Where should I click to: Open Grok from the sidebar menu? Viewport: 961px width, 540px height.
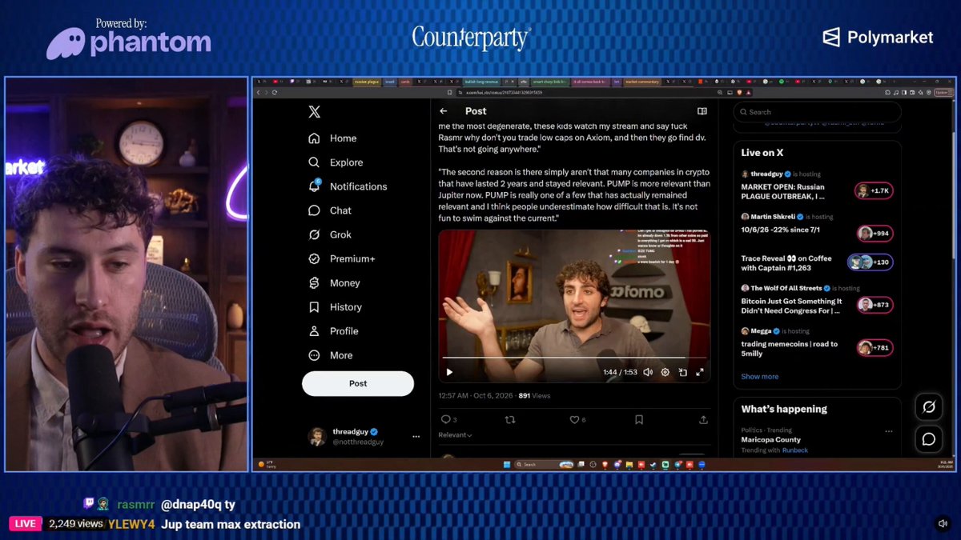330,234
